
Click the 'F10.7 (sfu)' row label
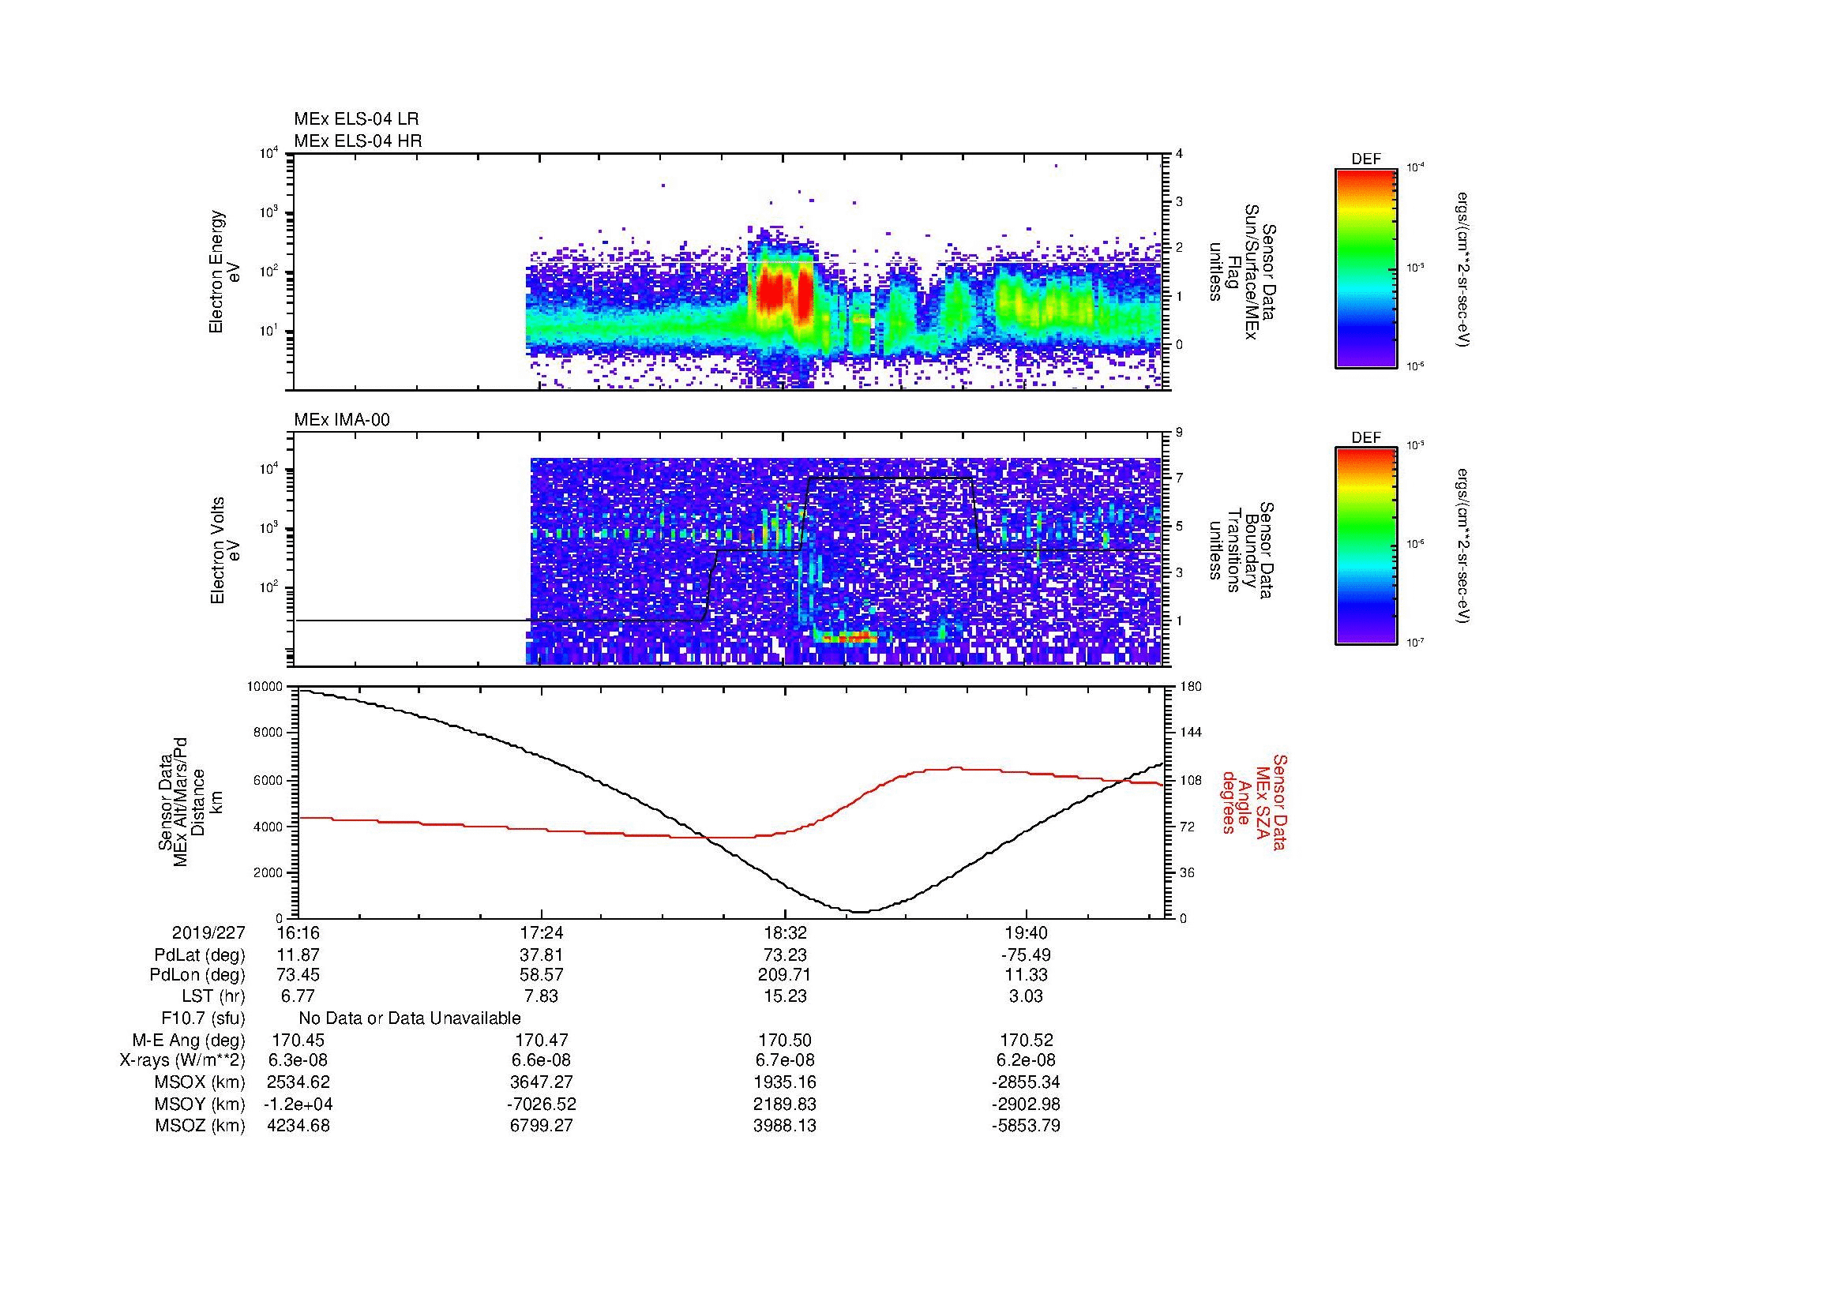[x=203, y=1018]
